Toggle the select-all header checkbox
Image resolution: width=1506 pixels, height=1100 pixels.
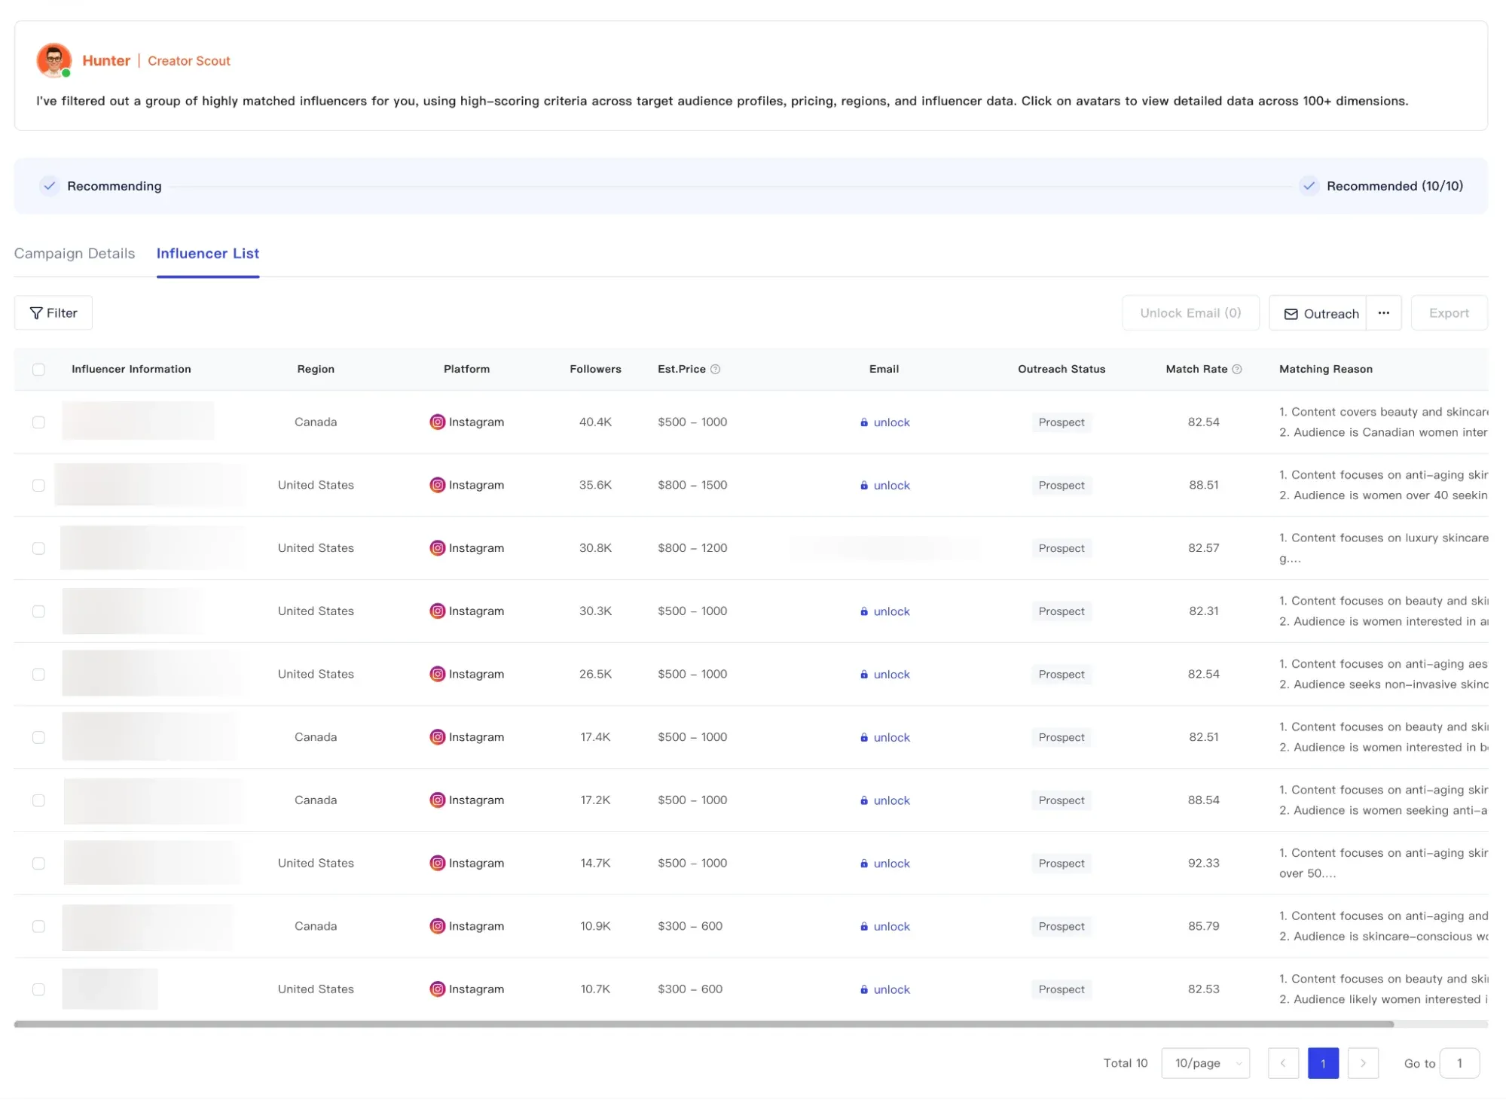pos(38,369)
